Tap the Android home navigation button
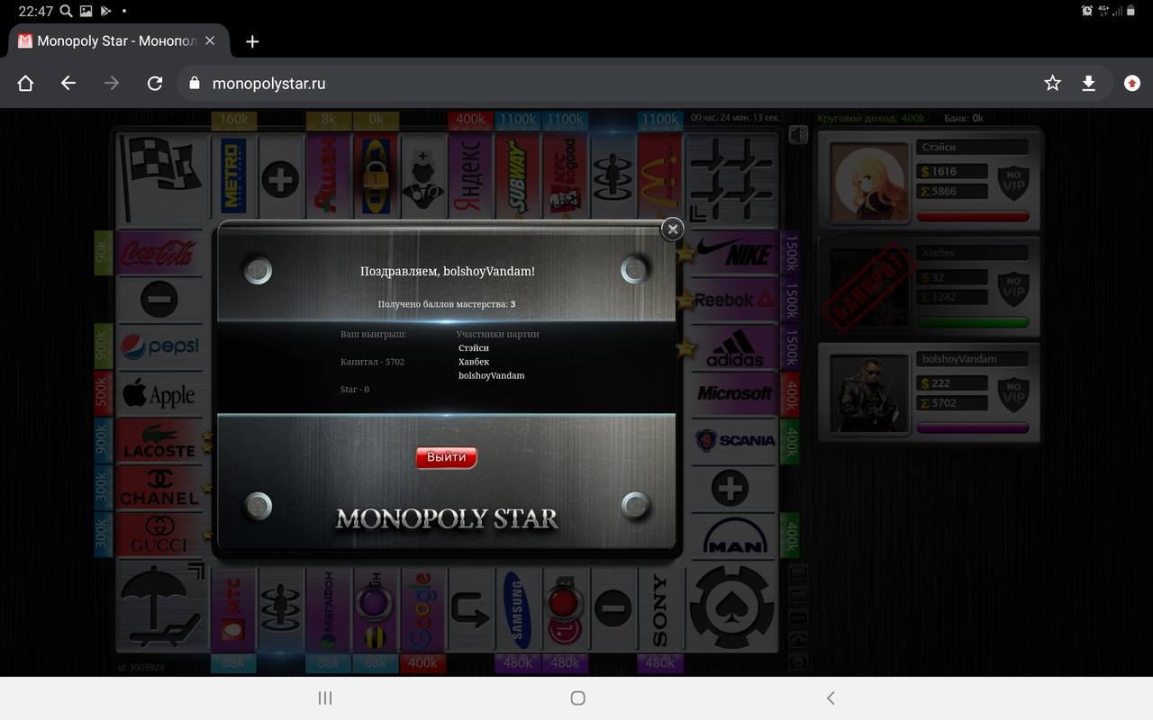Image resolution: width=1153 pixels, height=720 pixels. pyautogui.click(x=578, y=698)
